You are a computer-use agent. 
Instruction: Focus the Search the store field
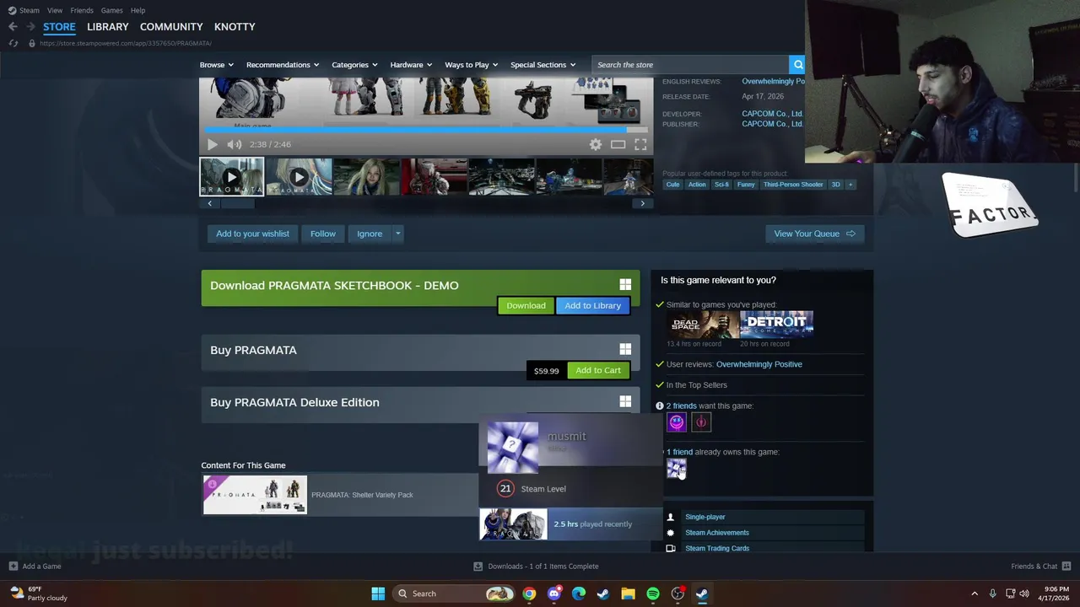(690, 65)
